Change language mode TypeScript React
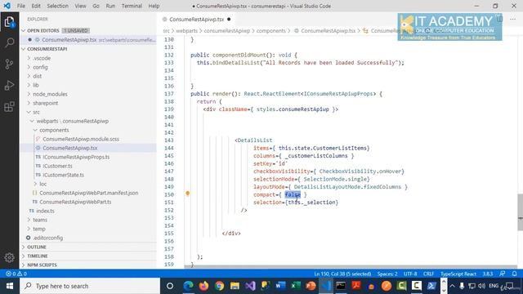 click(458, 274)
